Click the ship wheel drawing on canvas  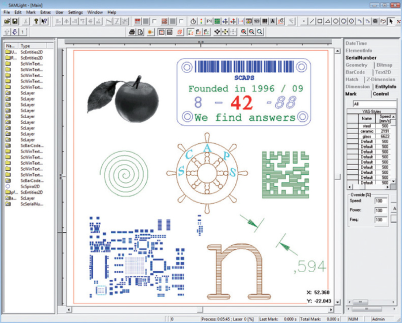pos(207,173)
